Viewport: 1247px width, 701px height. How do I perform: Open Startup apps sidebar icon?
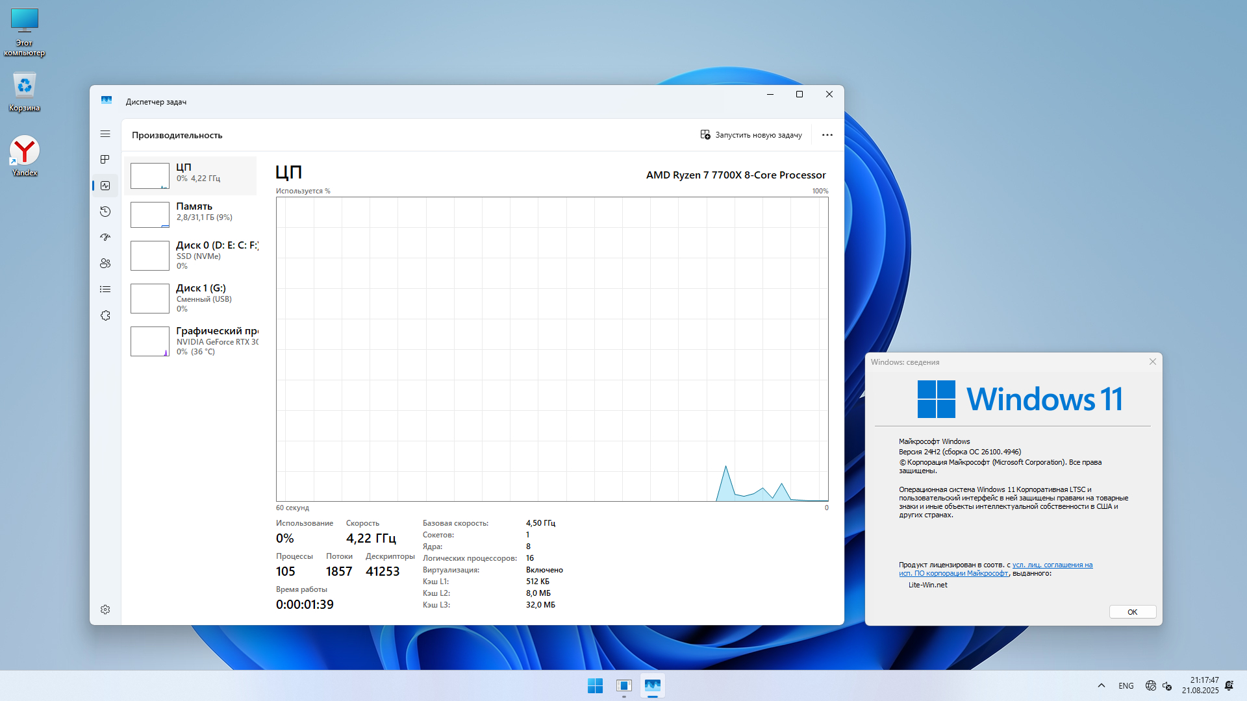click(105, 238)
